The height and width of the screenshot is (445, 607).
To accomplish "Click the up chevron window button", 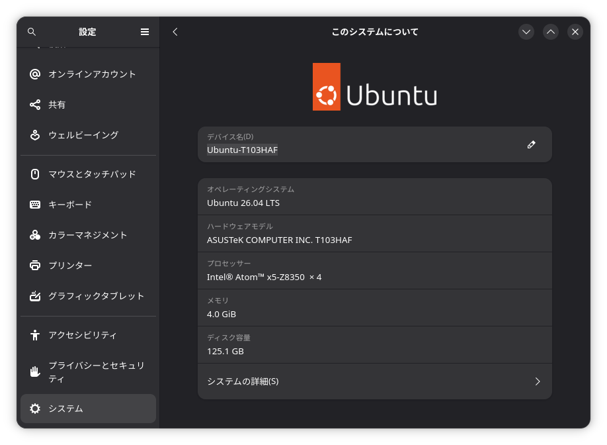I will click(551, 32).
